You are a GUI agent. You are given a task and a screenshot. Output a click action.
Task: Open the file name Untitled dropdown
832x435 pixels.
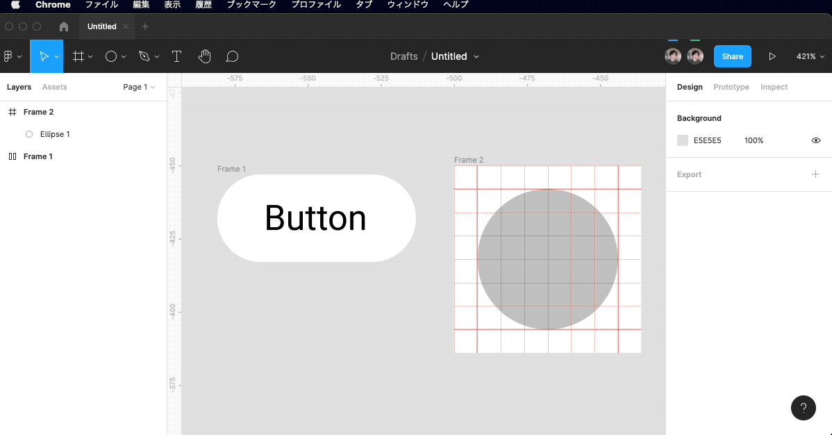point(476,57)
